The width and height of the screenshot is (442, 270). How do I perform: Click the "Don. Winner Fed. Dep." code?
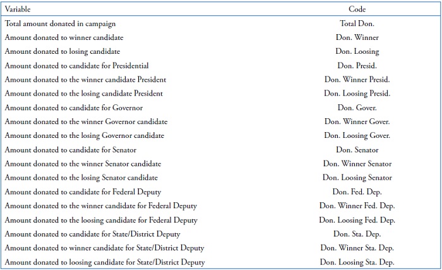click(357, 206)
